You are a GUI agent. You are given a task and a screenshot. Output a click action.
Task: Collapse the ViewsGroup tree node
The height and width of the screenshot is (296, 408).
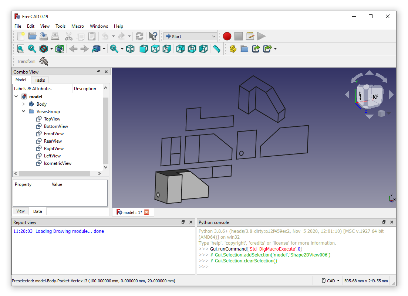tap(24, 111)
